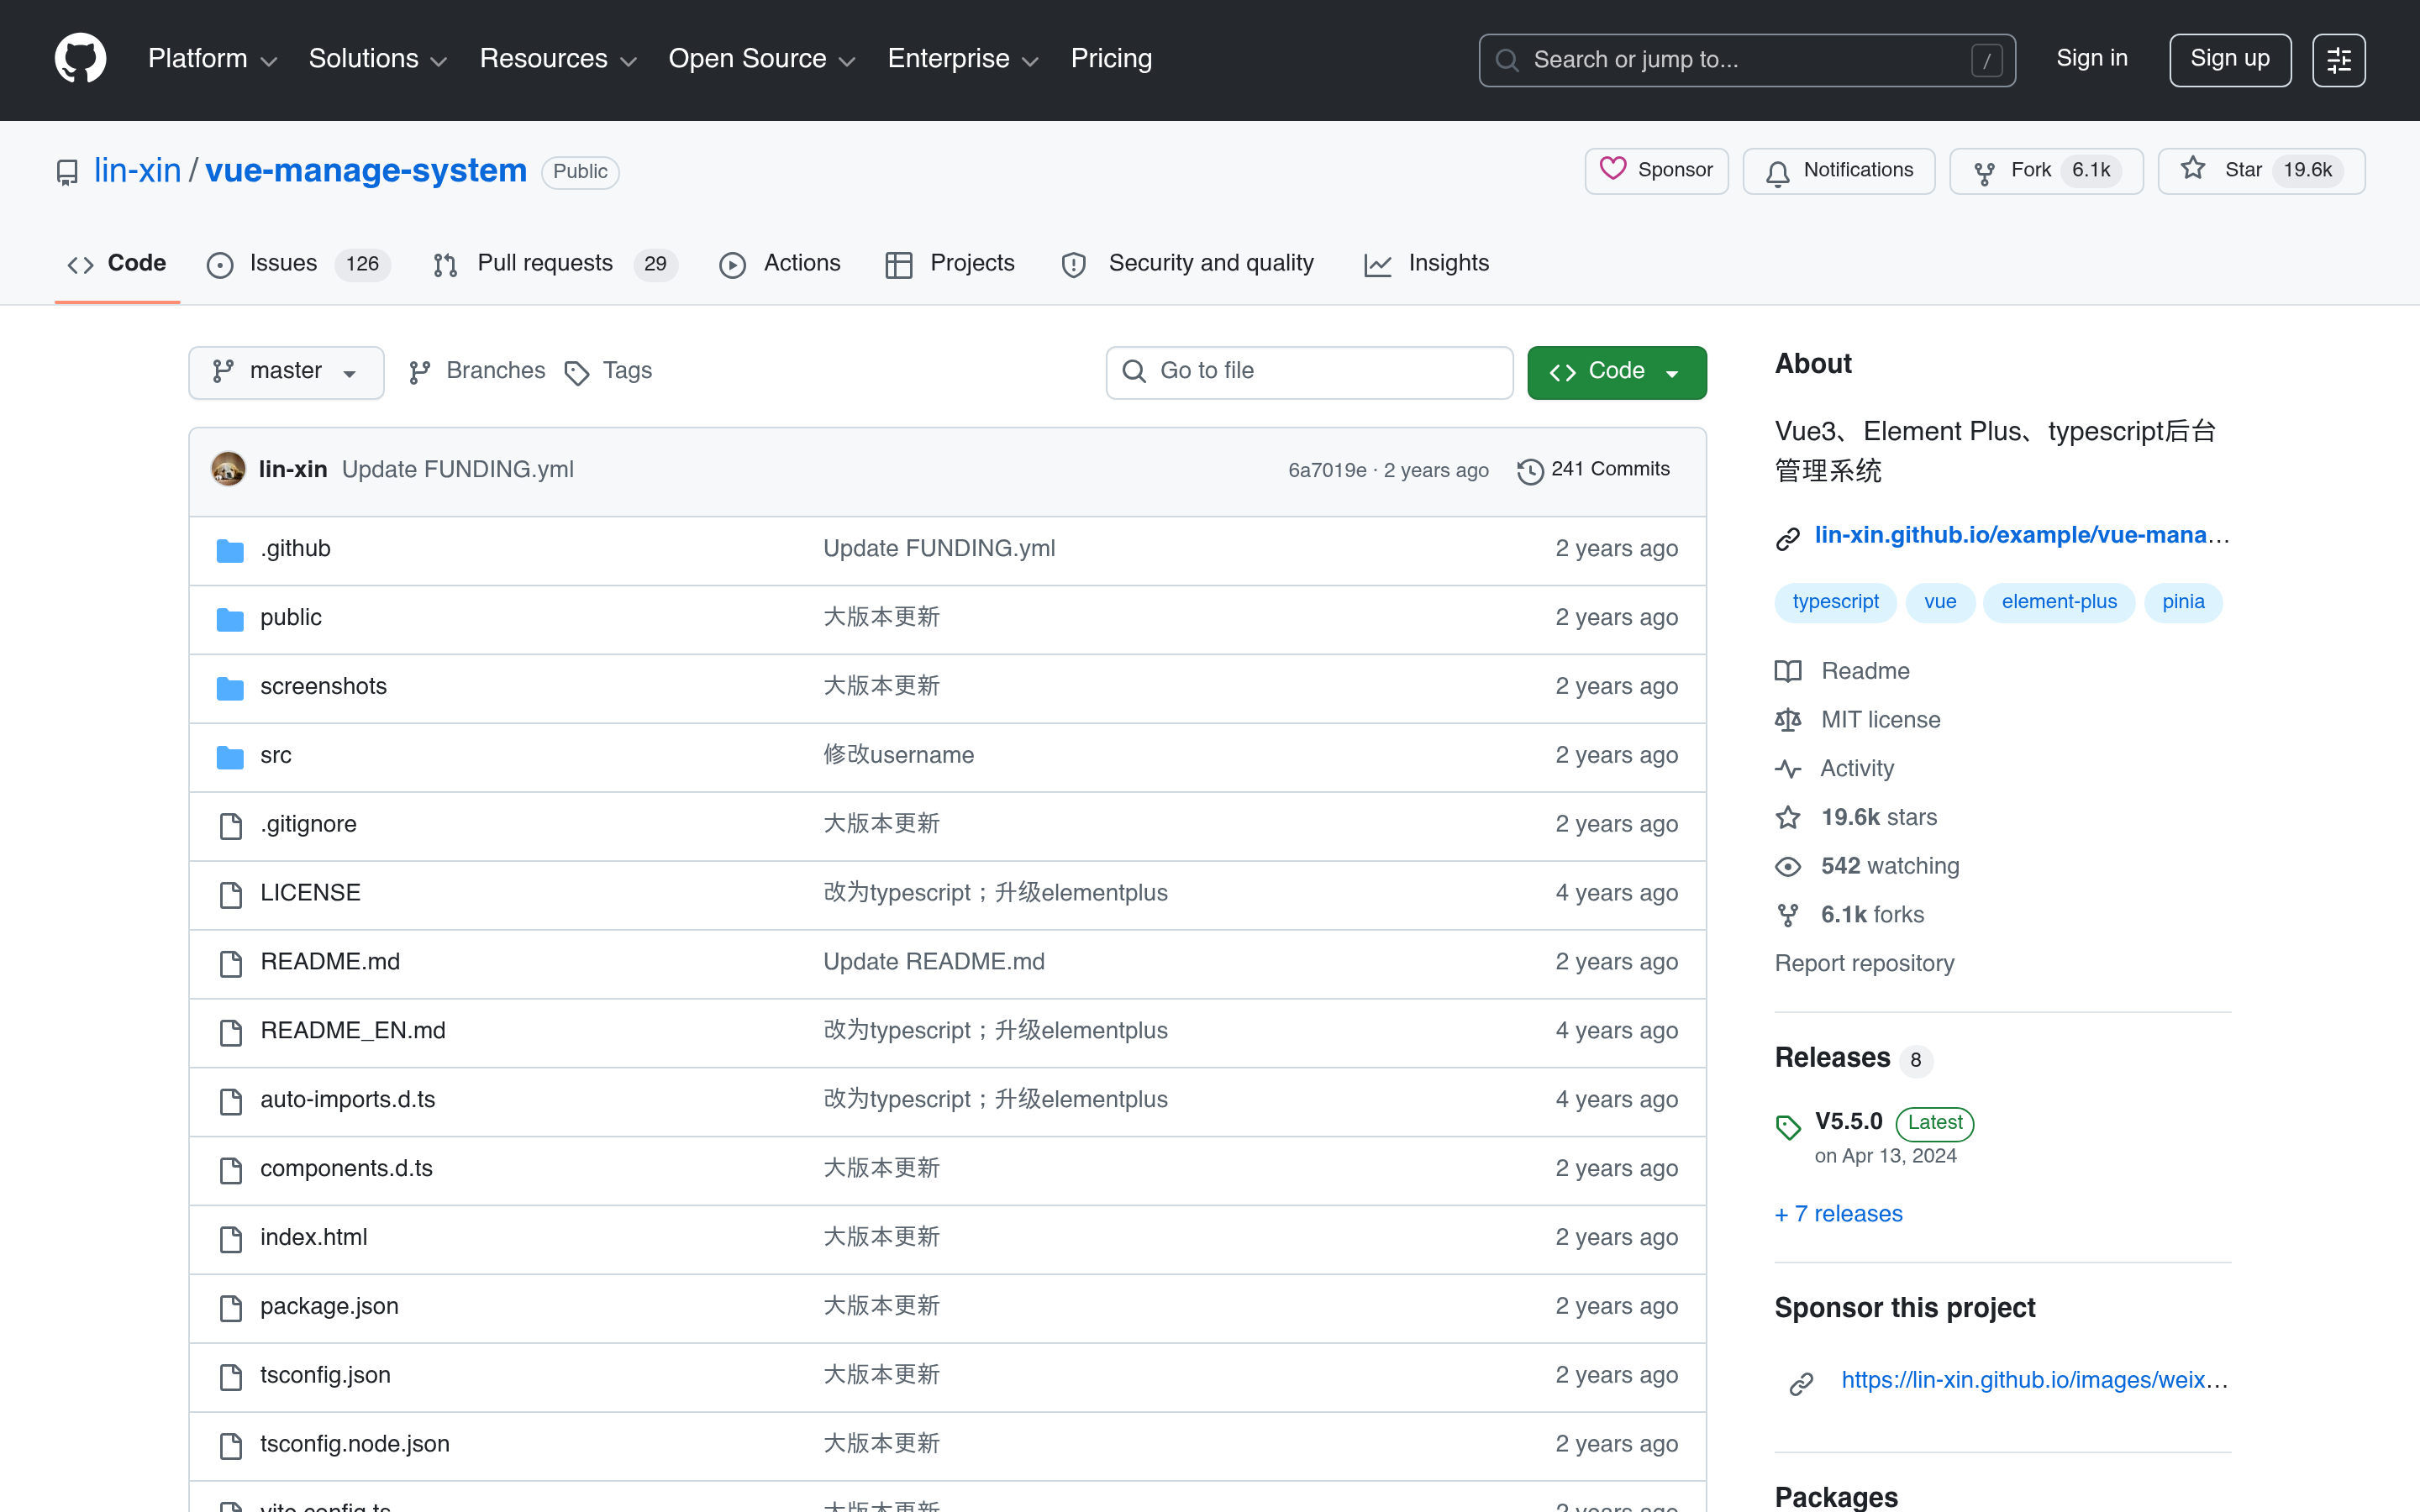The height and width of the screenshot is (1512, 2420).
Task: Click the Sign up button
Action: coord(2229,60)
